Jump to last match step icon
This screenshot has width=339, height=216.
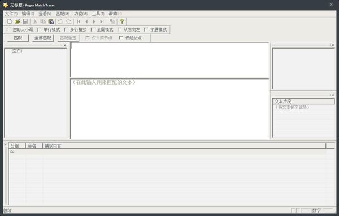pos(102,21)
